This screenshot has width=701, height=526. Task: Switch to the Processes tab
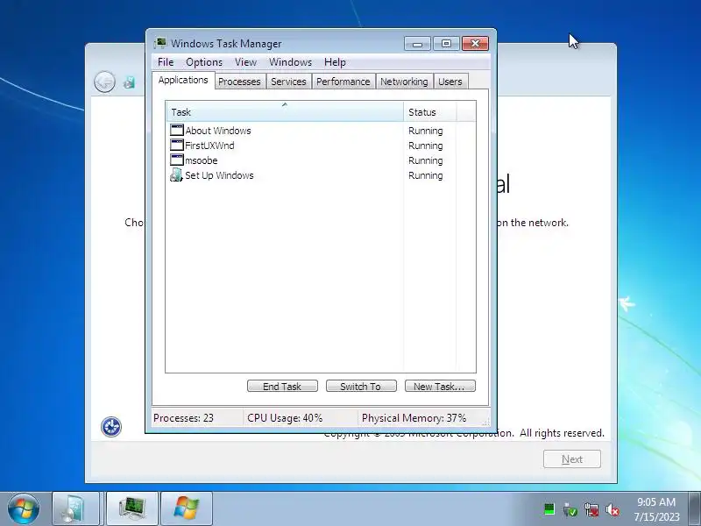point(239,82)
